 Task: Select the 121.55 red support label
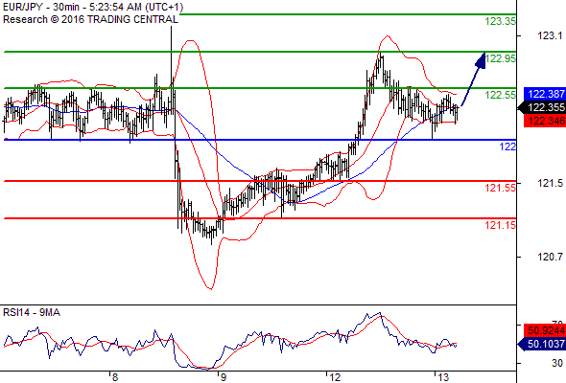[x=500, y=188]
